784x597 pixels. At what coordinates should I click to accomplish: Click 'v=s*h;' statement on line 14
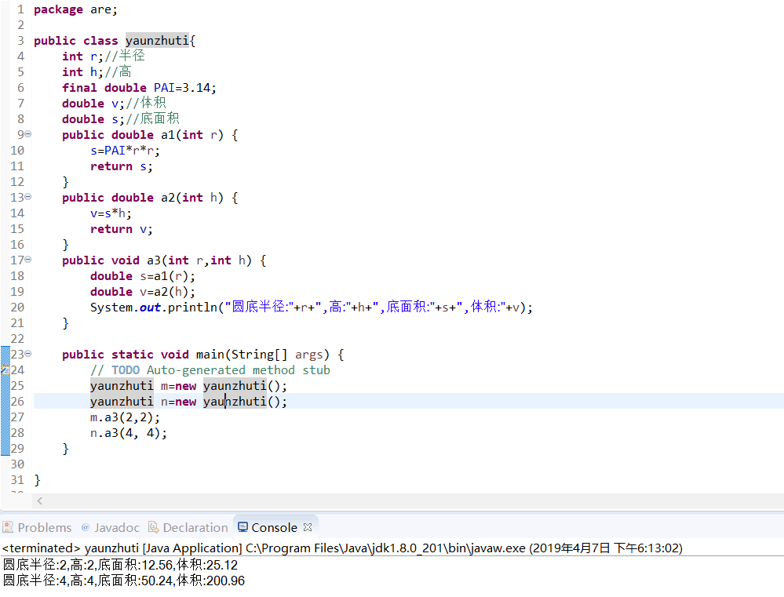[111, 213]
